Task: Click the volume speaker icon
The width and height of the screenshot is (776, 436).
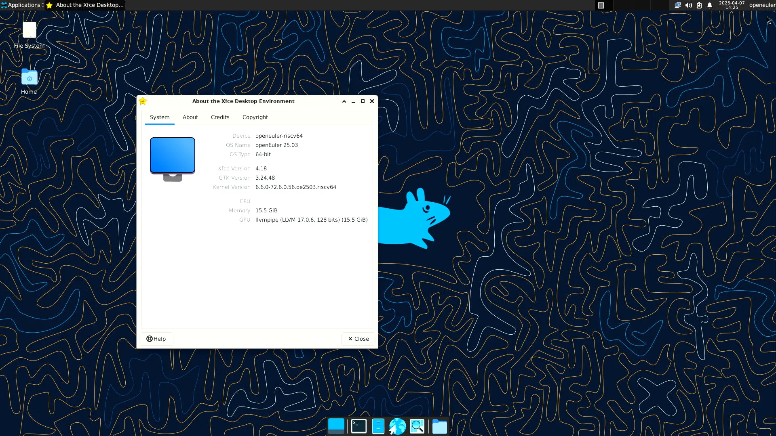Action: (688, 5)
